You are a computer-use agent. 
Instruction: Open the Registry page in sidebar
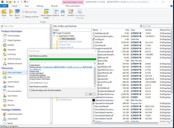click(x=11, y=86)
